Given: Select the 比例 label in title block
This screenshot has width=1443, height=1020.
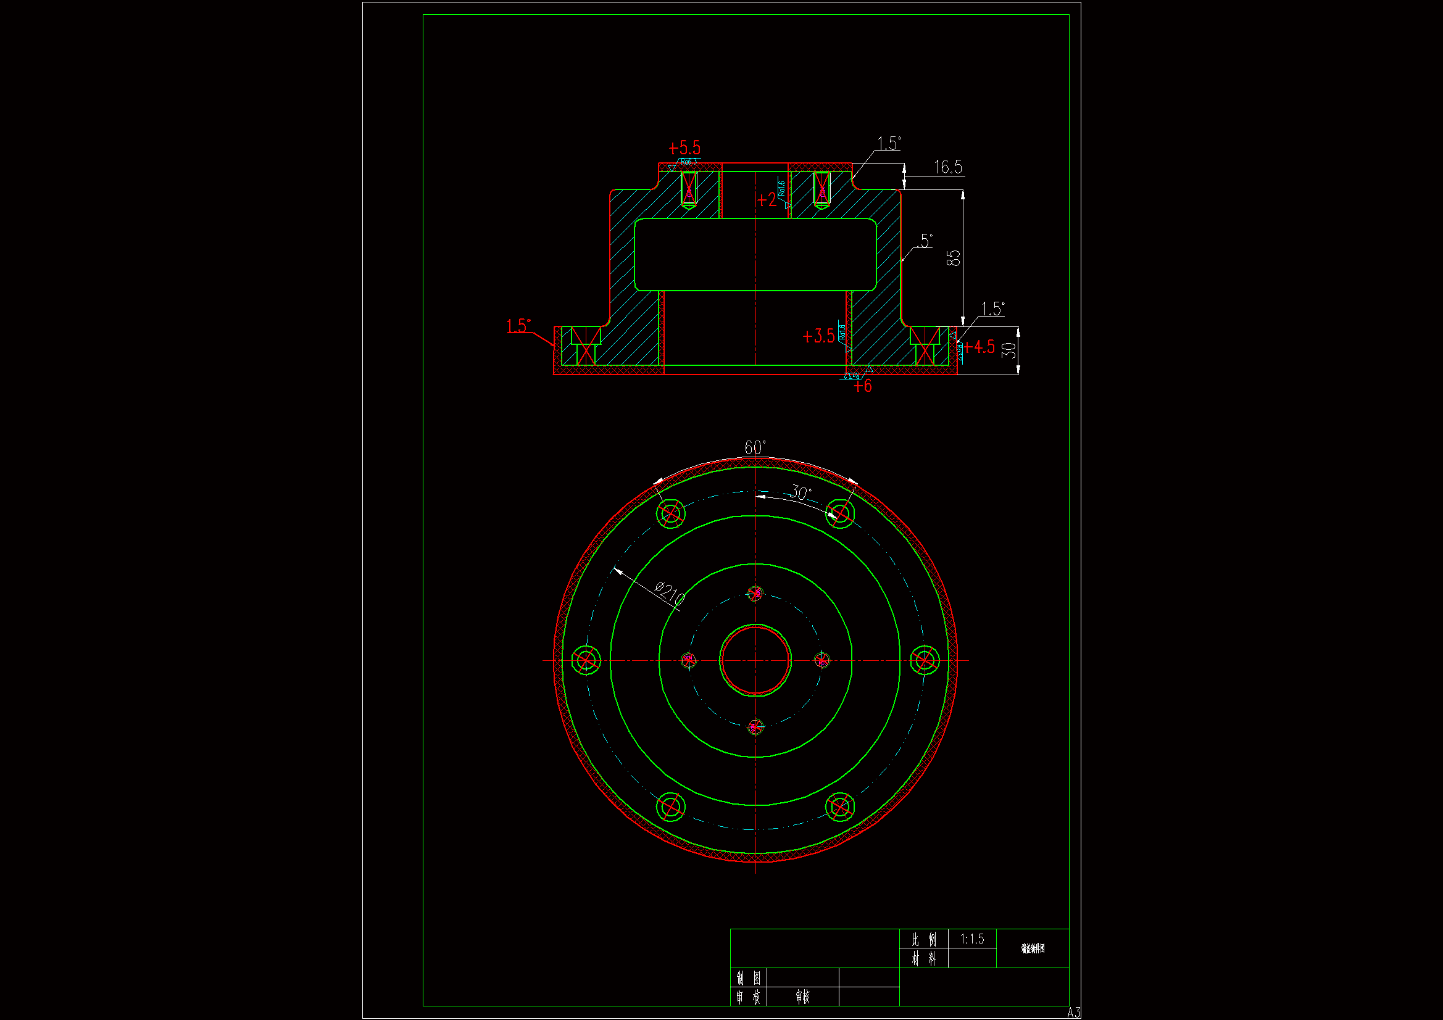Looking at the screenshot, I should pos(924,939).
